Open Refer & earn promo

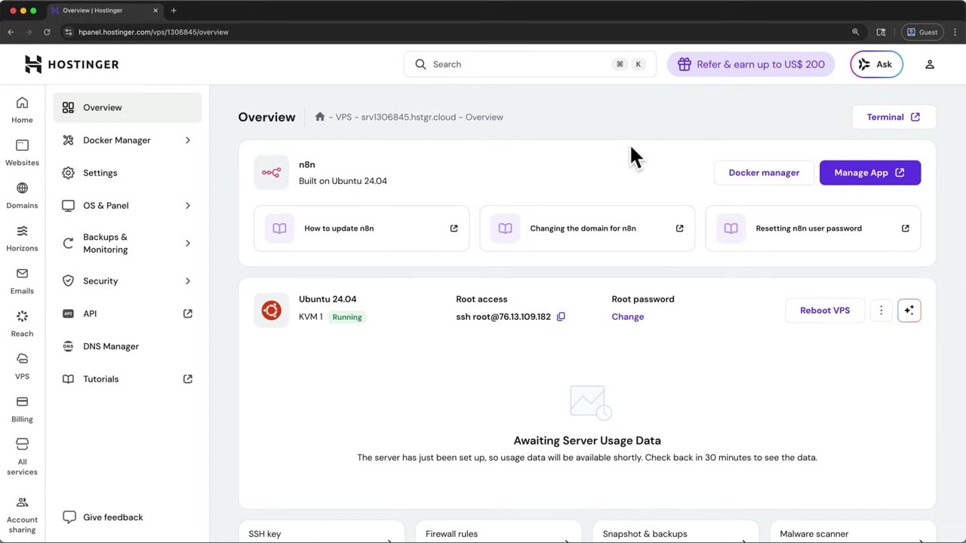751,64
